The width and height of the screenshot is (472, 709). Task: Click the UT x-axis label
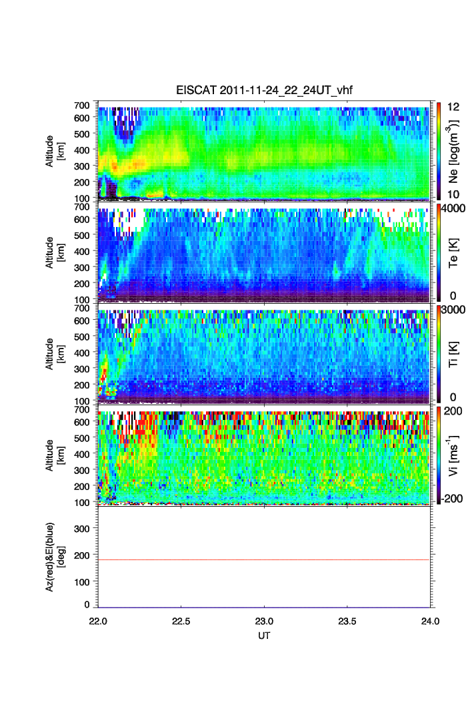coord(264,636)
